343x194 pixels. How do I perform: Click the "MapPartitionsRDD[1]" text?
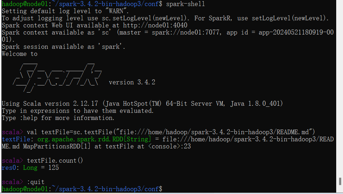(57, 146)
